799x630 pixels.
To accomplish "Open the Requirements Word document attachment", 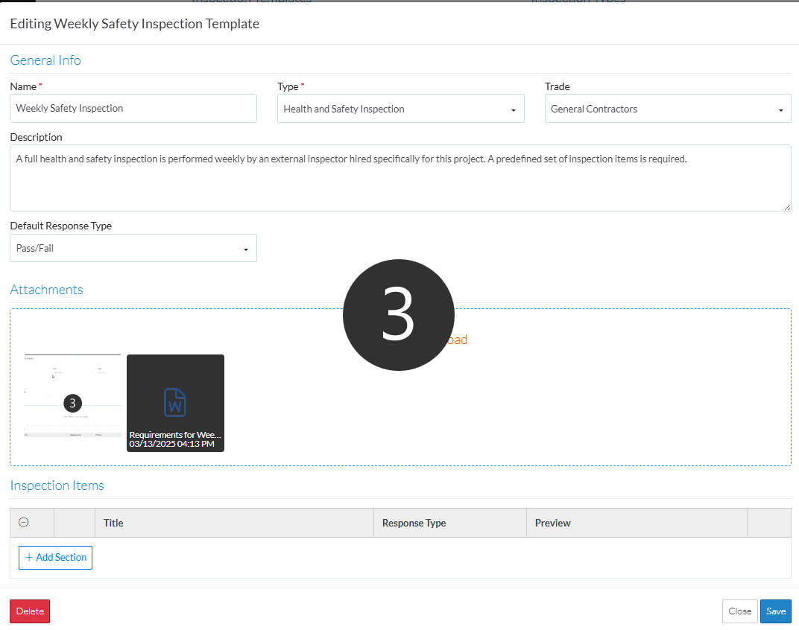I will [175, 403].
